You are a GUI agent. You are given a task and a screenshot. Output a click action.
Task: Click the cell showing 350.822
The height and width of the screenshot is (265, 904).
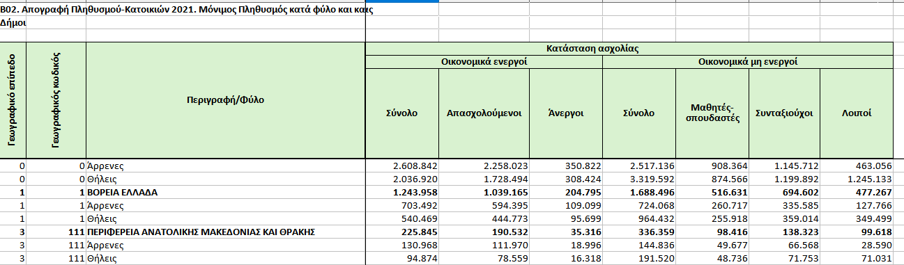[566, 166]
